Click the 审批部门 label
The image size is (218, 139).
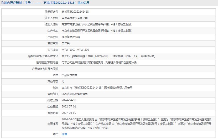click(53, 94)
